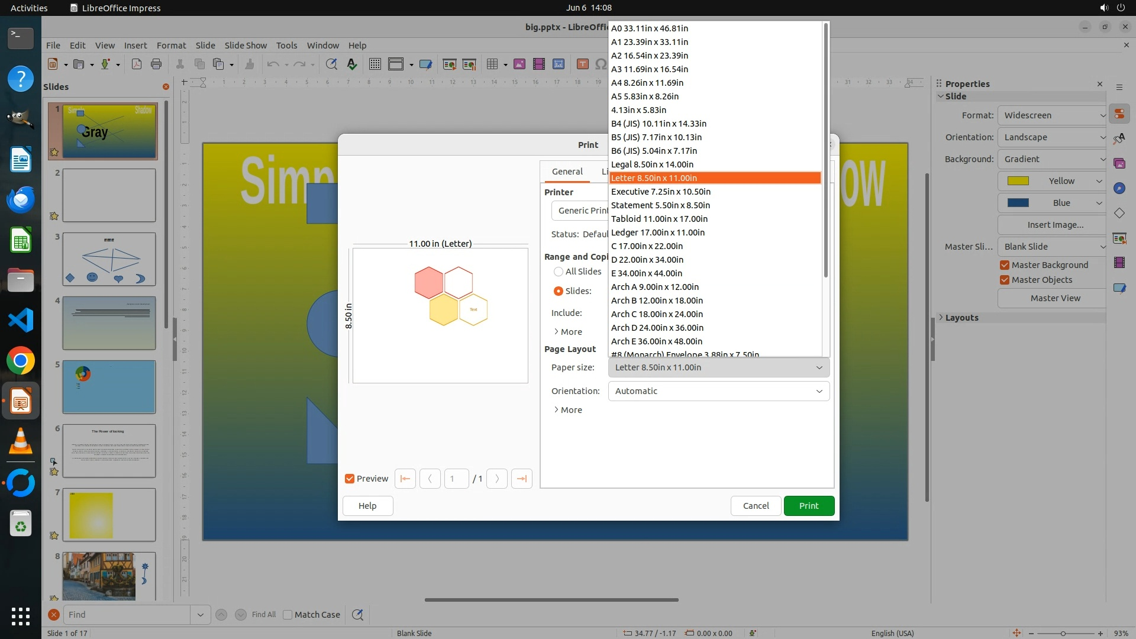
Task: Uncheck the Preview checkbox
Action: click(x=350, y=479)
